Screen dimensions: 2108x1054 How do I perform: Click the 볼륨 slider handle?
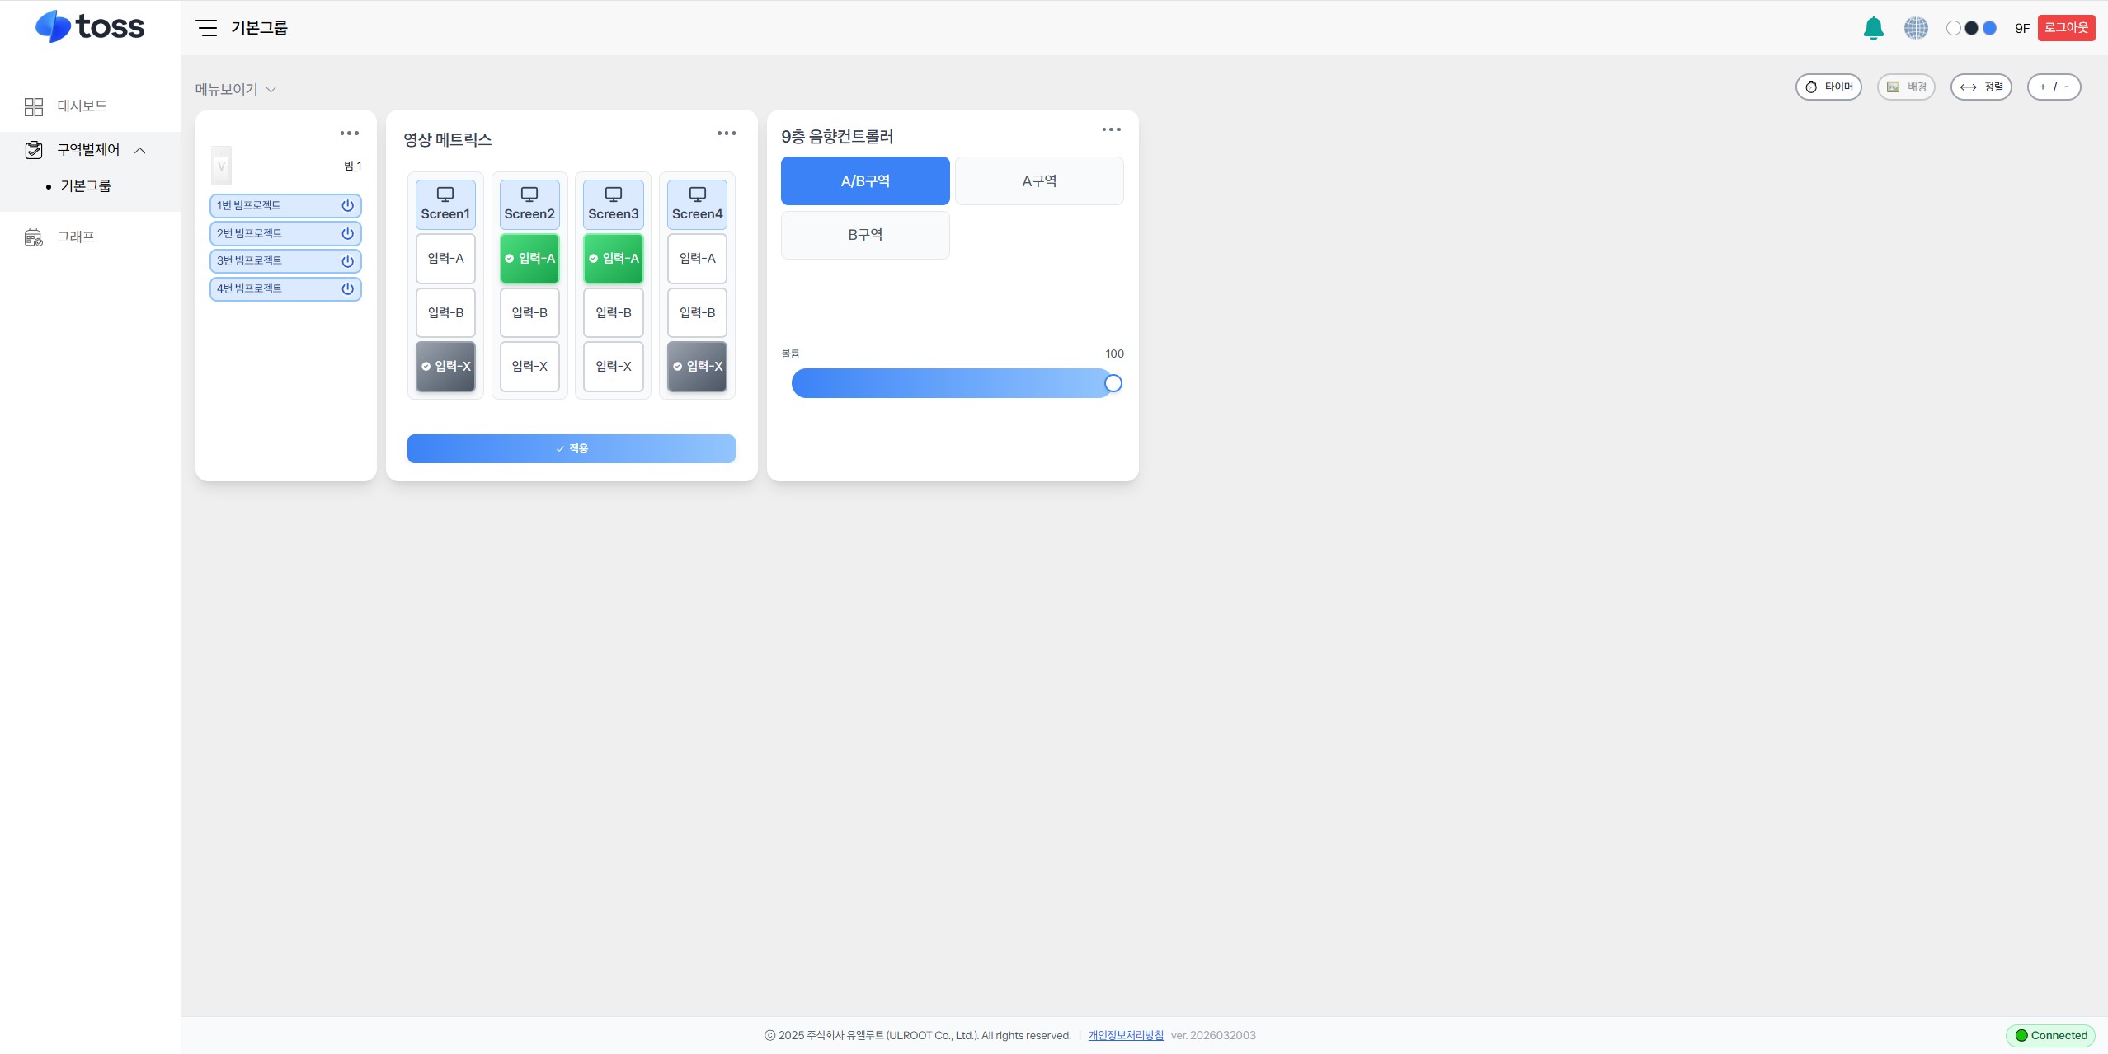(x=1113, y=383)
